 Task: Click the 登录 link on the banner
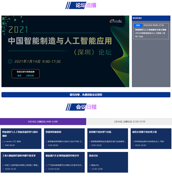click(x=19, y=76)
